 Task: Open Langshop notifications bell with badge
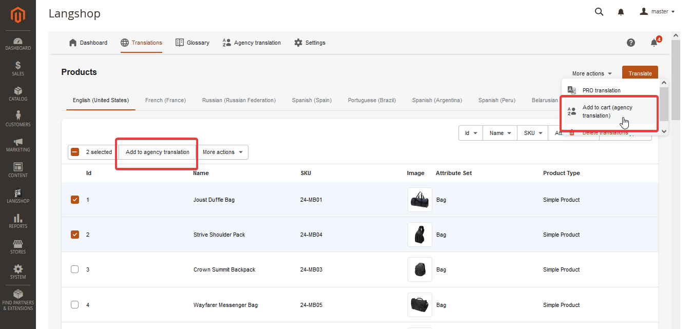tap(654, 43)
